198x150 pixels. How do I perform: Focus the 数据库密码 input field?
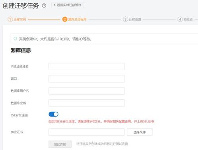[87, 103]
